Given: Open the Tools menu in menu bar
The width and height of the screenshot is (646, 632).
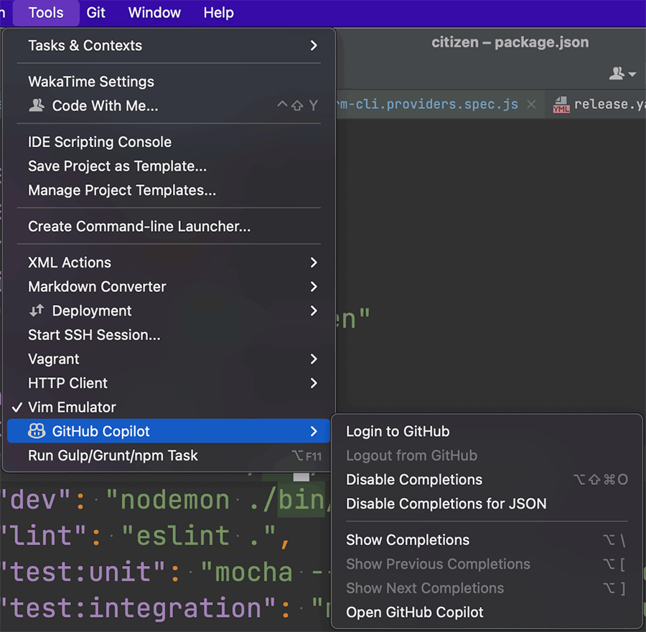Looking at the screenshot, I should (x=46, y=13).
